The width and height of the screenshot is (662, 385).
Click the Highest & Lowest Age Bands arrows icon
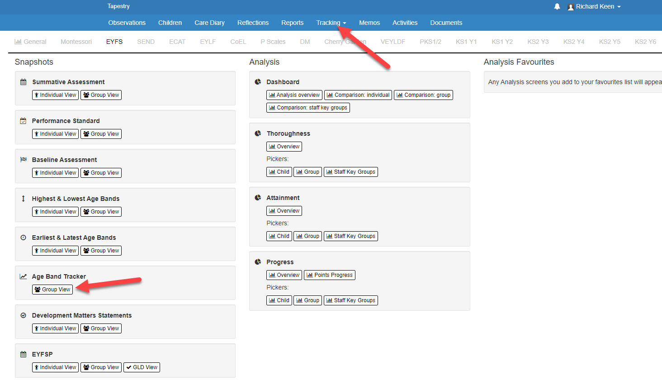coord(24,199)
